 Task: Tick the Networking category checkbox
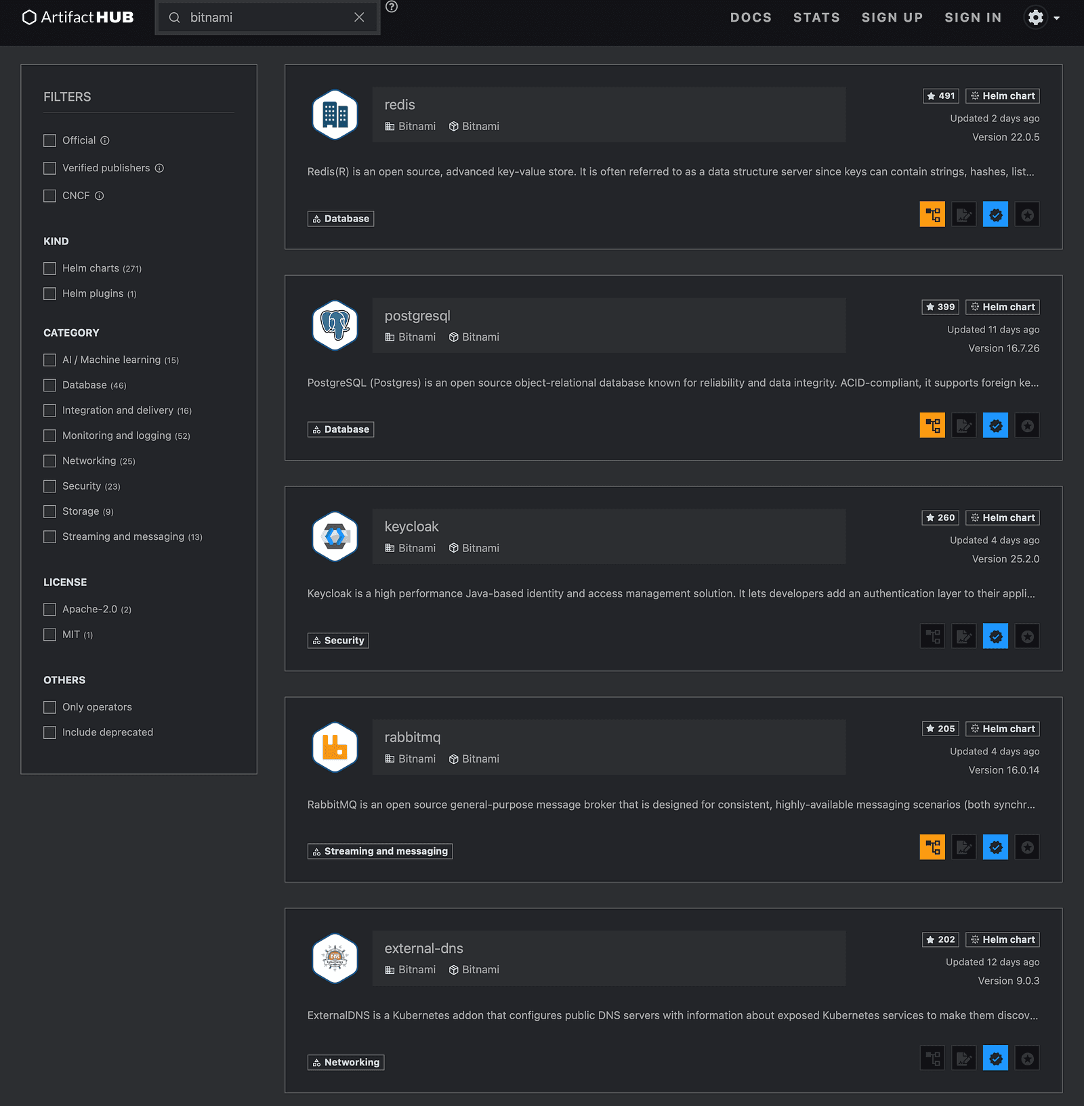tap(49, 461)
